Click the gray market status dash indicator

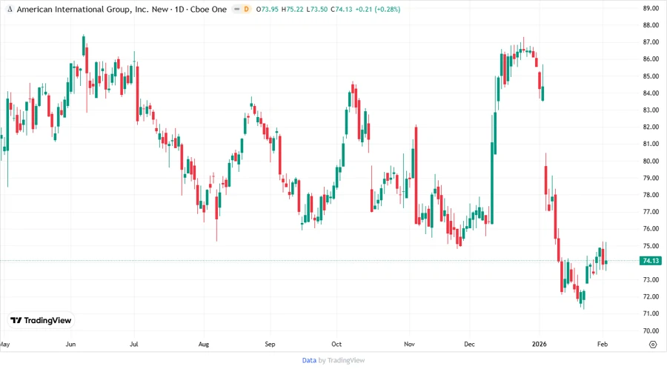coord(237,10)
